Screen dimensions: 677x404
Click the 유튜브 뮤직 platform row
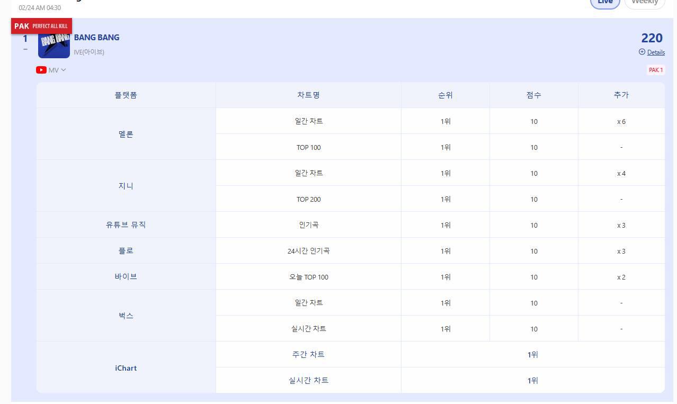[126, 225]
